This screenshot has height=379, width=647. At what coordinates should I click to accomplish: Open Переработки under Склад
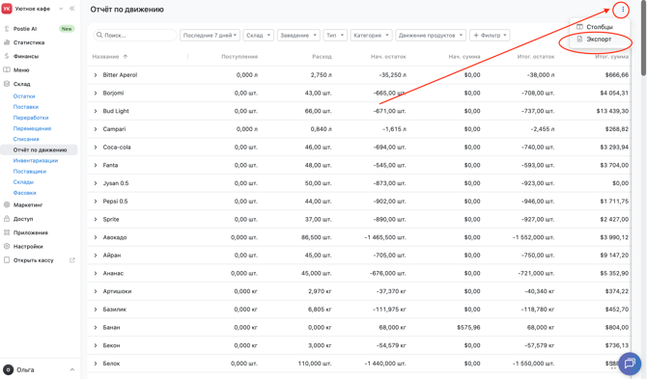click(x=31, y=118)
